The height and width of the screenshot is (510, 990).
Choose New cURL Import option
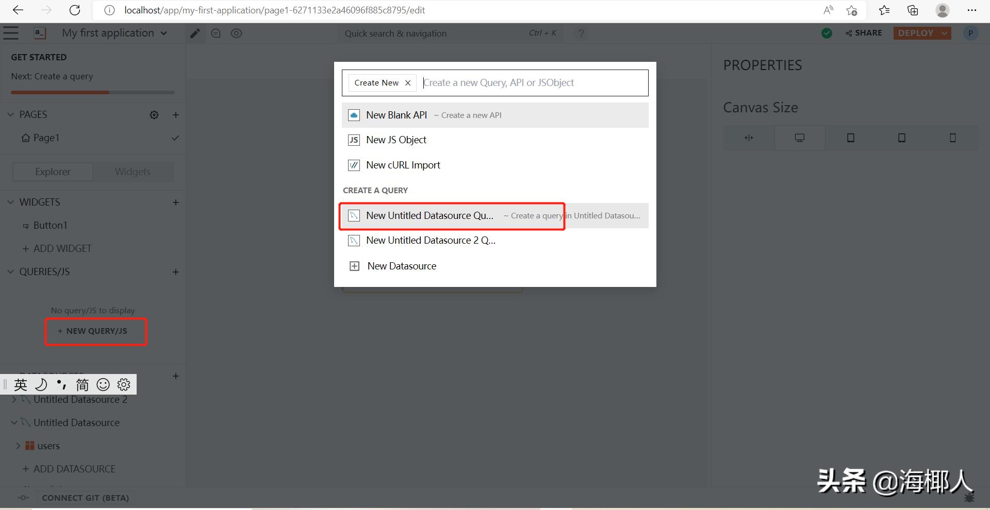tap(495, 165)
